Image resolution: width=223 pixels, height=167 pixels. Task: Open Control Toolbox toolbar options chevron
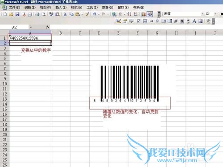tap(213, 21)
